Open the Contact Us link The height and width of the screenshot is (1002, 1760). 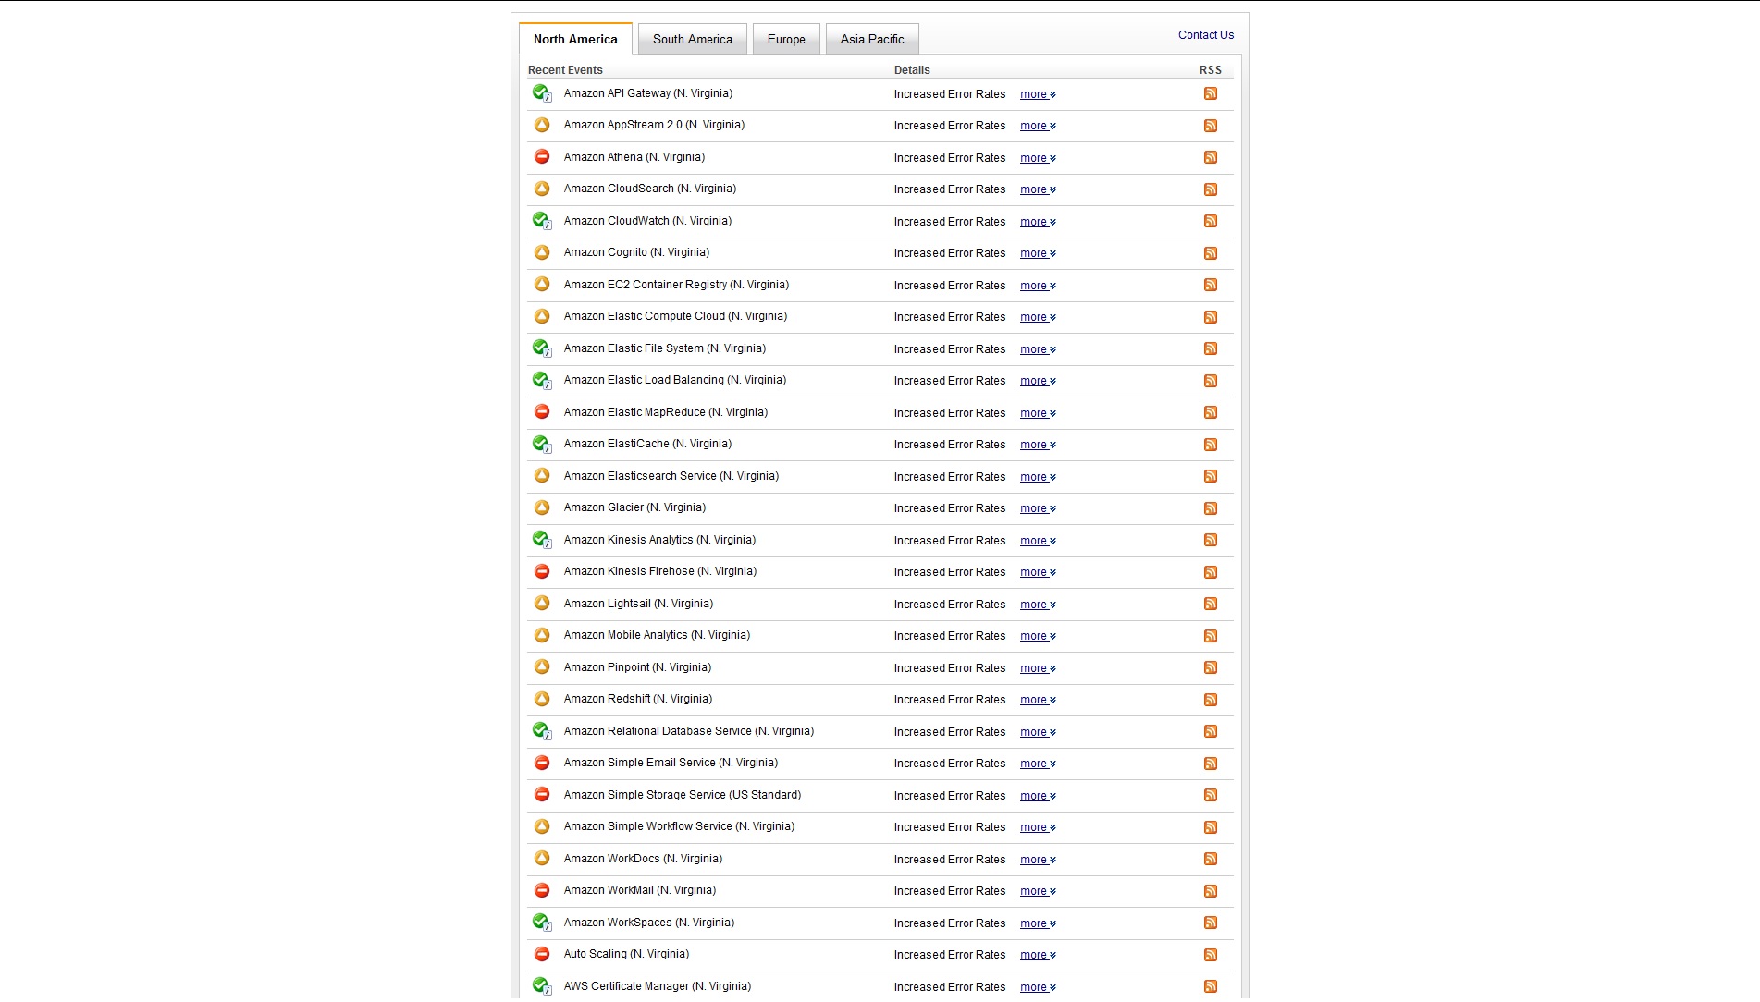coord(1206,35)
